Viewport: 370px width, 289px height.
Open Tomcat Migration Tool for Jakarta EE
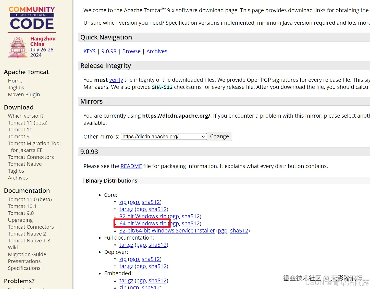click(x=34, y=147)
